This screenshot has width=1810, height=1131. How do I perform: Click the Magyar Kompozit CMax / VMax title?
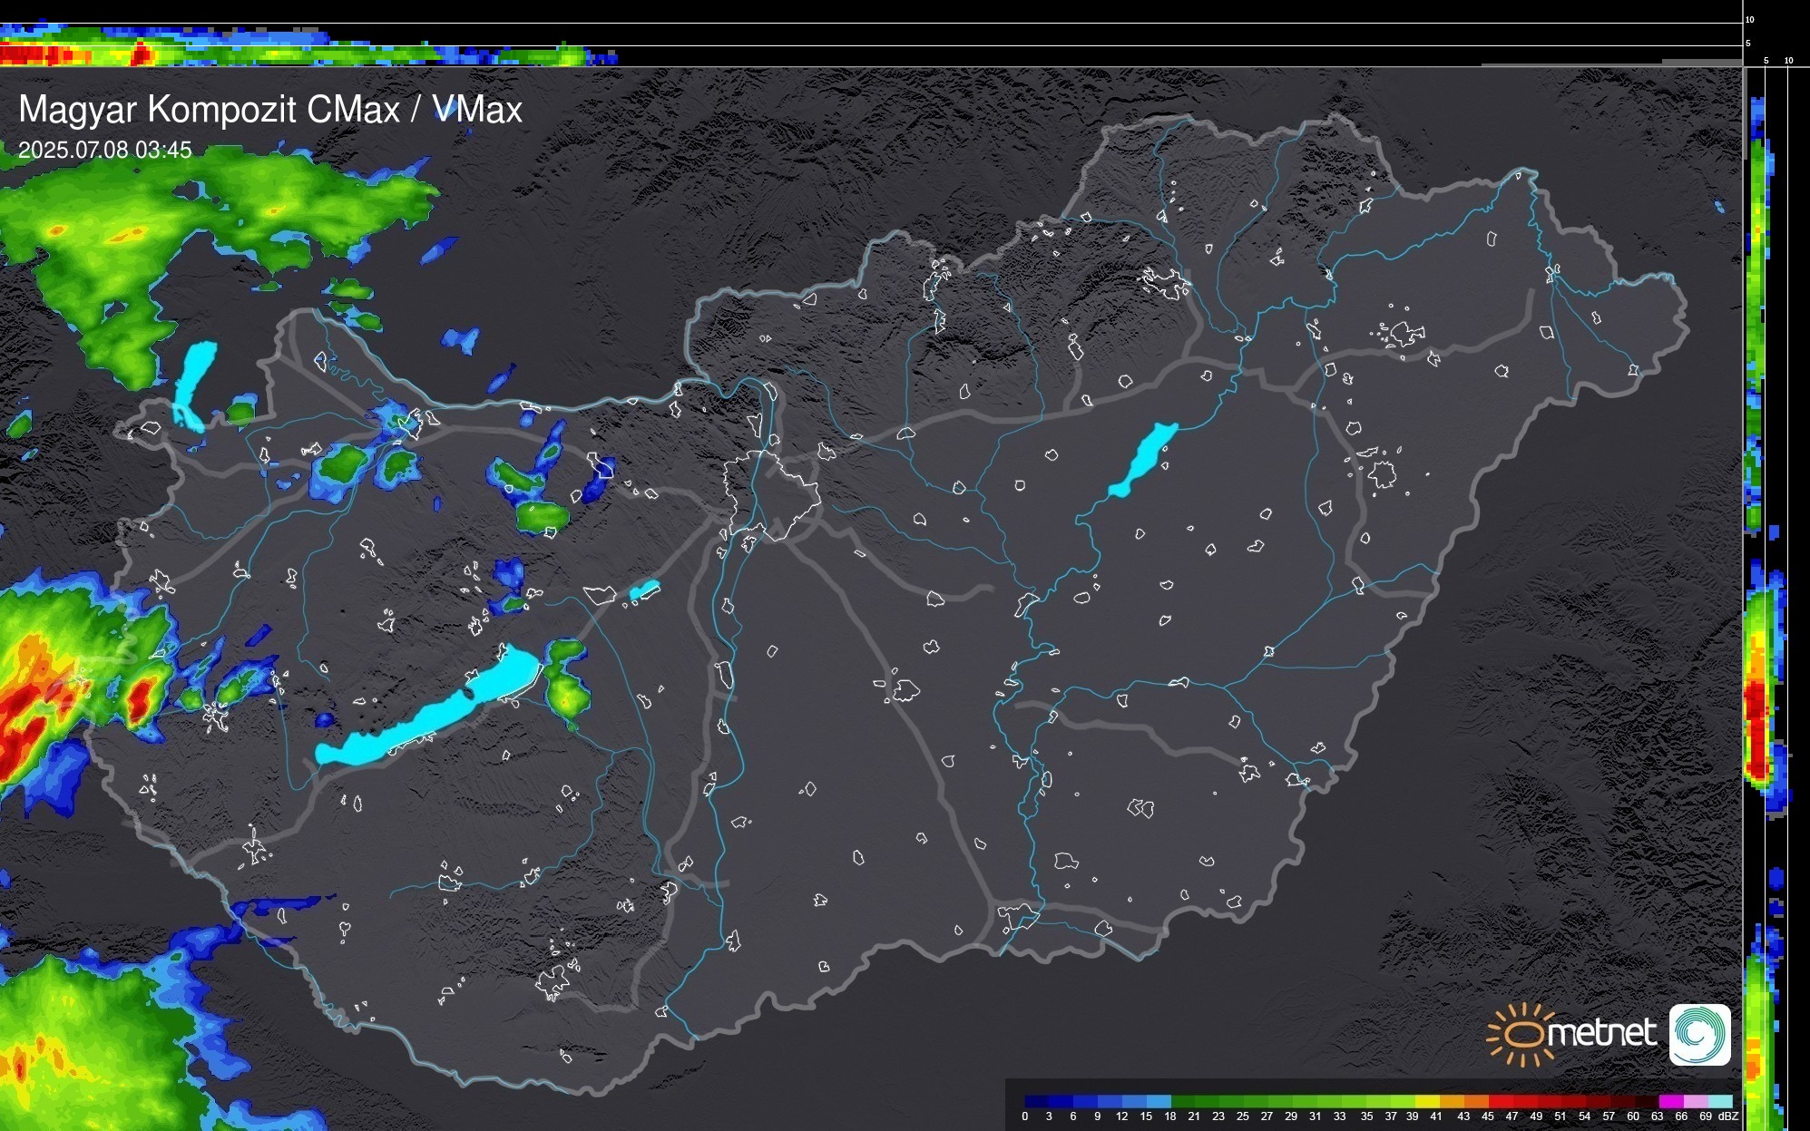[270, 110]
